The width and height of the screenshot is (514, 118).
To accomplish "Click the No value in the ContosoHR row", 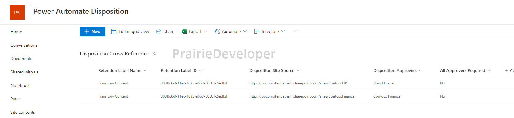I will [443, 83].
